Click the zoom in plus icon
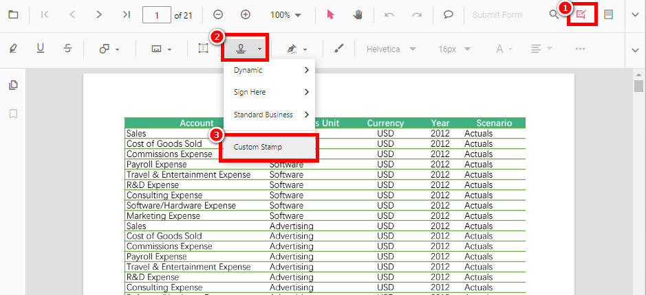The height and width of the screenshot is (295, 646). tap(246, 14)
